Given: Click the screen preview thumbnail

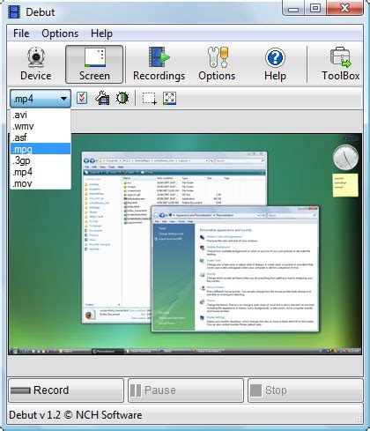Looking at the screenshot, I should click(185, 244).
